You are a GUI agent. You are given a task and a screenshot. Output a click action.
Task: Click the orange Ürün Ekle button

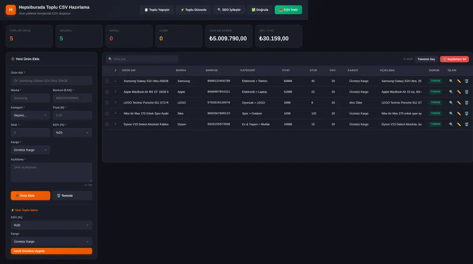click(x=30, y=195)
